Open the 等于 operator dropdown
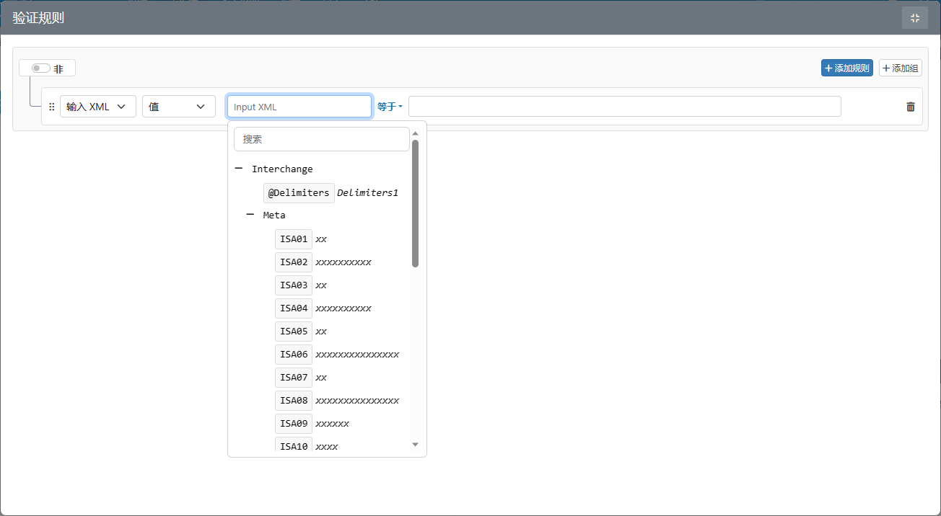The width and height of the screenshot is (941, 516). click(390, 107)
